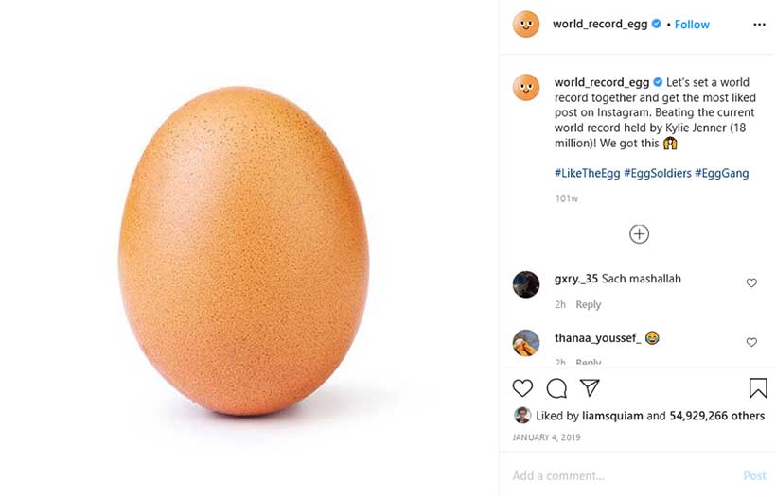The image size is (776, 496).
Task: Like thanaa_youssef_'s comment
Action: click(x=751, y=342)
